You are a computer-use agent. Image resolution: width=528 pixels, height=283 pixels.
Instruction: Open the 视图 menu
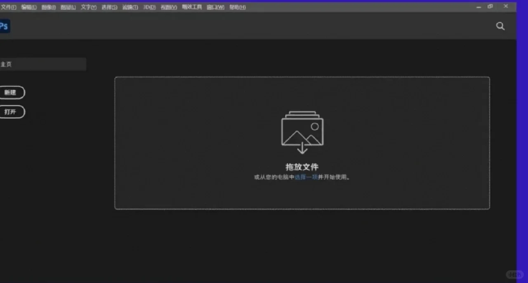coord(168,7)
